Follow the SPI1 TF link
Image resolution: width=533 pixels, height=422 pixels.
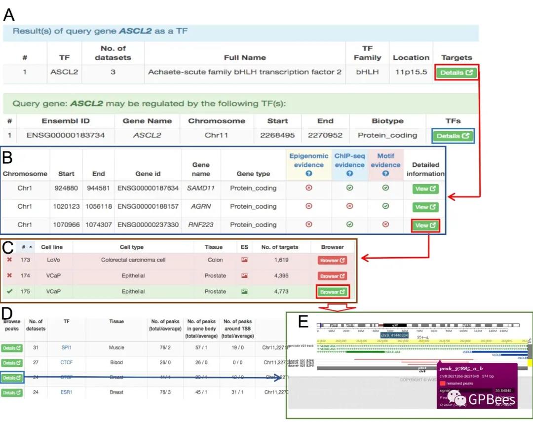(66, 347)
